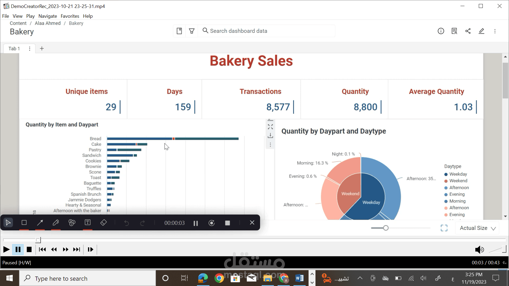Viewport: 509px width, 286px height.
Task: Undo last annotation in recorder toolbar
Action: click(x=126, y=223)
